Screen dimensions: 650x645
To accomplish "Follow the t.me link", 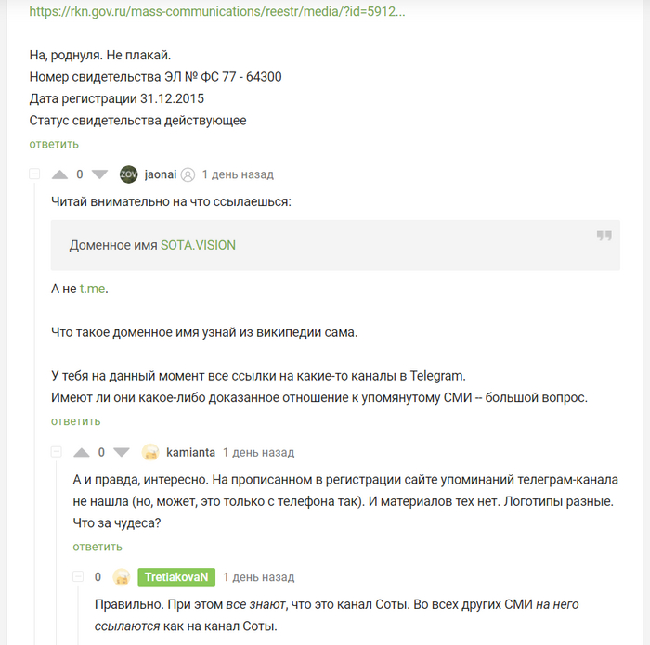I will tap(93, 290).
